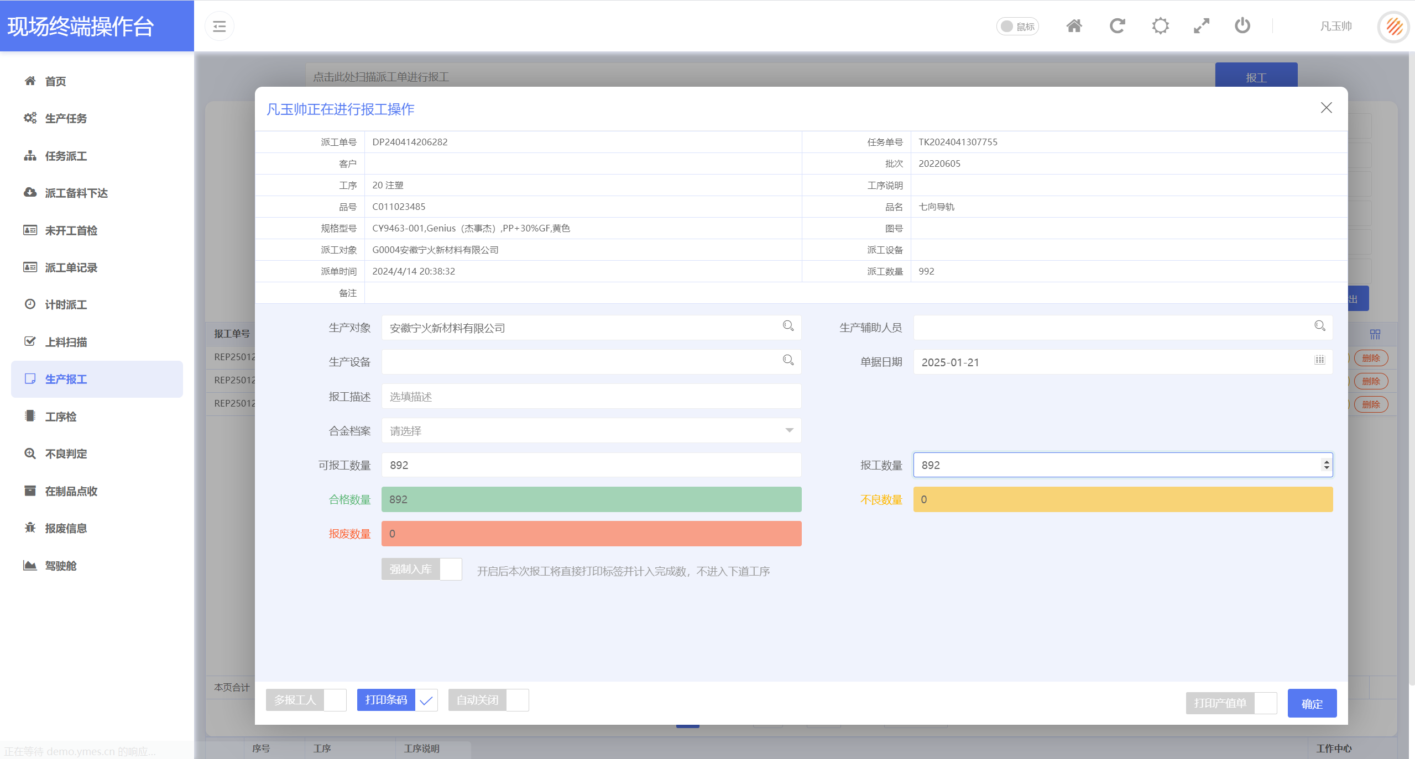Image resolution: width=1415 pixels, height=759 pixels.
Task: Open 上料扫描 in the sidebar
Action: click(x=97, y=342)
